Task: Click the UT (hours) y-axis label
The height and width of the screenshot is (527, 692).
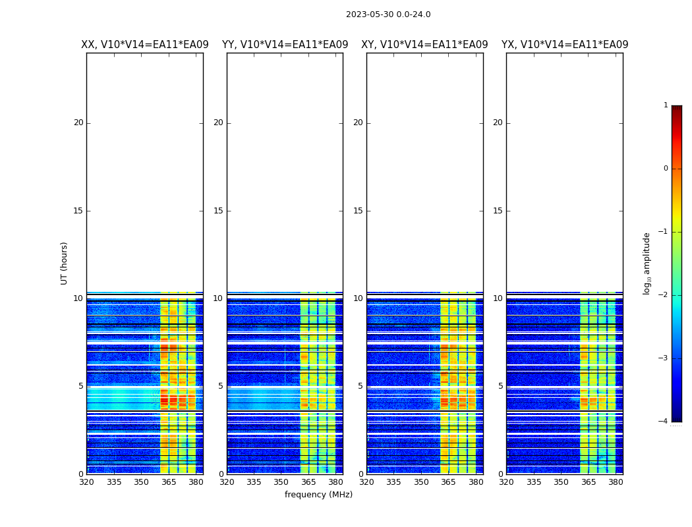Action: click(65, 263)
